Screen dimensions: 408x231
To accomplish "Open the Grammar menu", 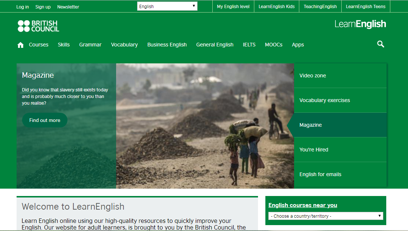I will coord(90,45).
